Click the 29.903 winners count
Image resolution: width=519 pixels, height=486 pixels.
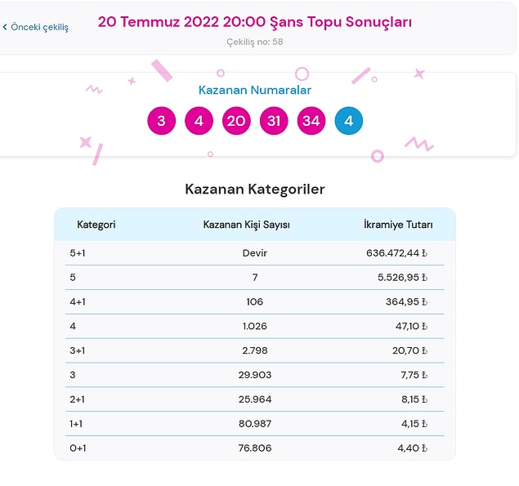(x=255, y=375)
